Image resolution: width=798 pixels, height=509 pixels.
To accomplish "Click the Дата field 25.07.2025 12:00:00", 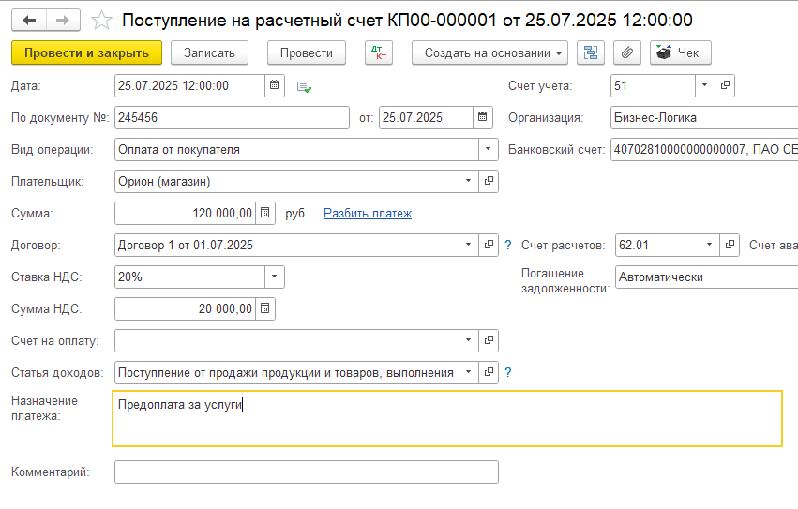I will (189, 85).
